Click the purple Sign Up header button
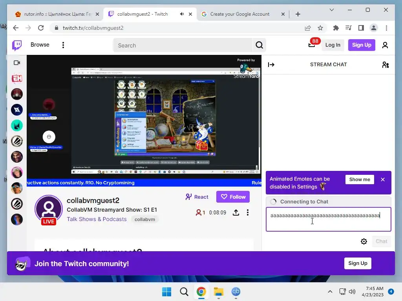The image size is (402, 301). pyautogui.click(x=362, y=45)
